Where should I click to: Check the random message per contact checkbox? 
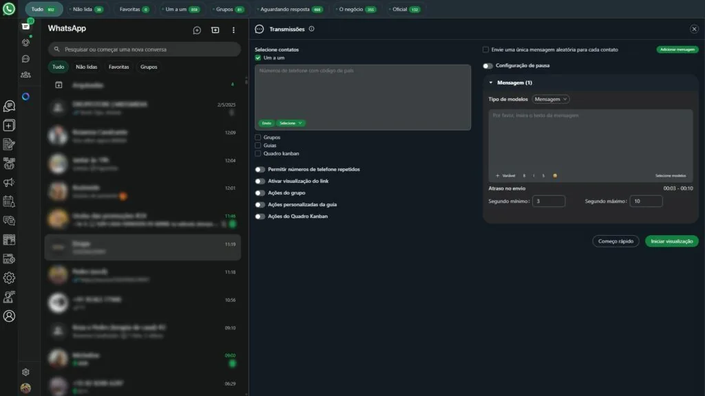coord(485,49)
